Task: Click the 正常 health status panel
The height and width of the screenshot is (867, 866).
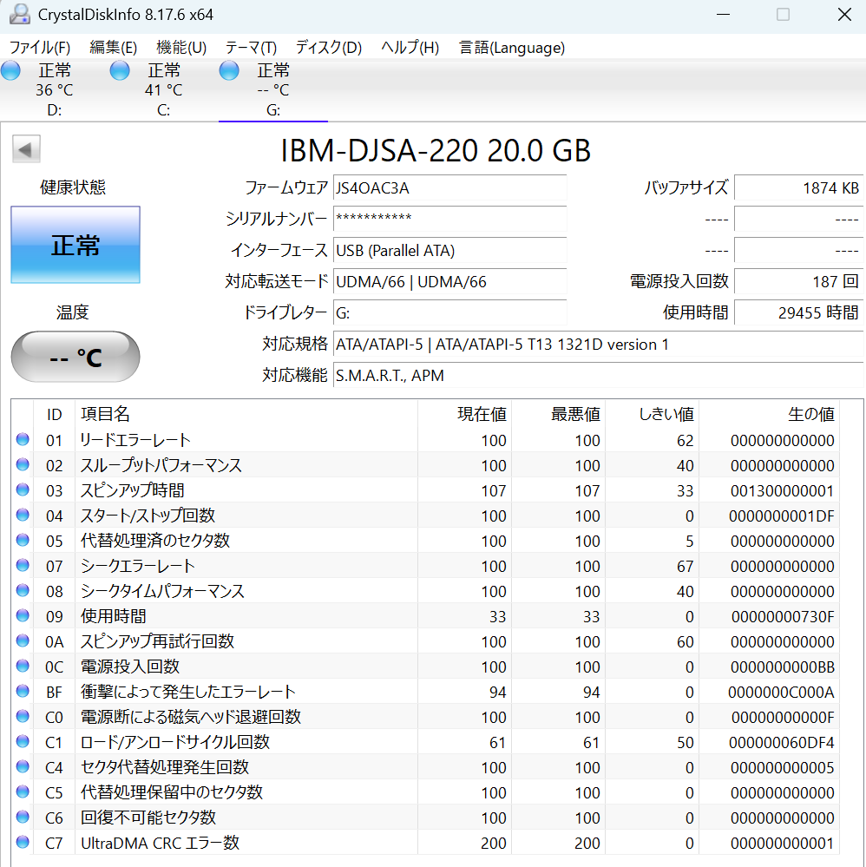Action: coord(75,245)
